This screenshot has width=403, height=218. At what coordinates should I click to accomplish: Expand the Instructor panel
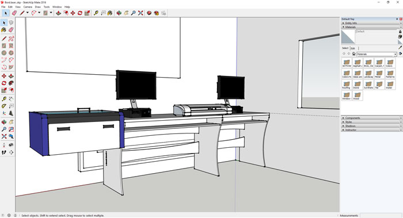(x=372, y=130)
